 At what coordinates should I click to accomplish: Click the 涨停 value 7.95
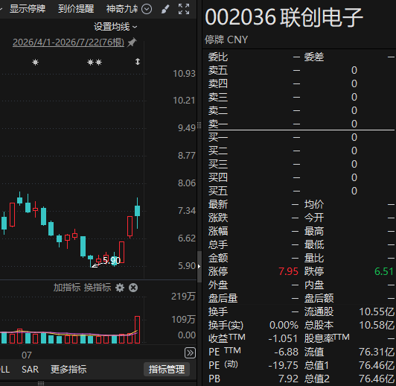(x=288, y=271)
